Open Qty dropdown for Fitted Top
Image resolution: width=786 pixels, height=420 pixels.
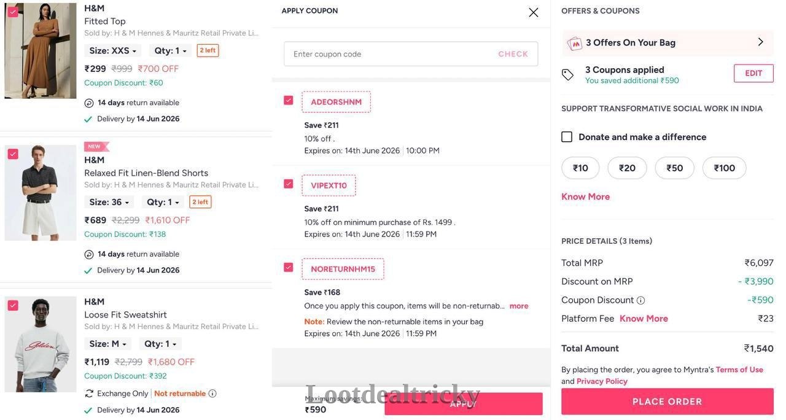click(171, 51)
